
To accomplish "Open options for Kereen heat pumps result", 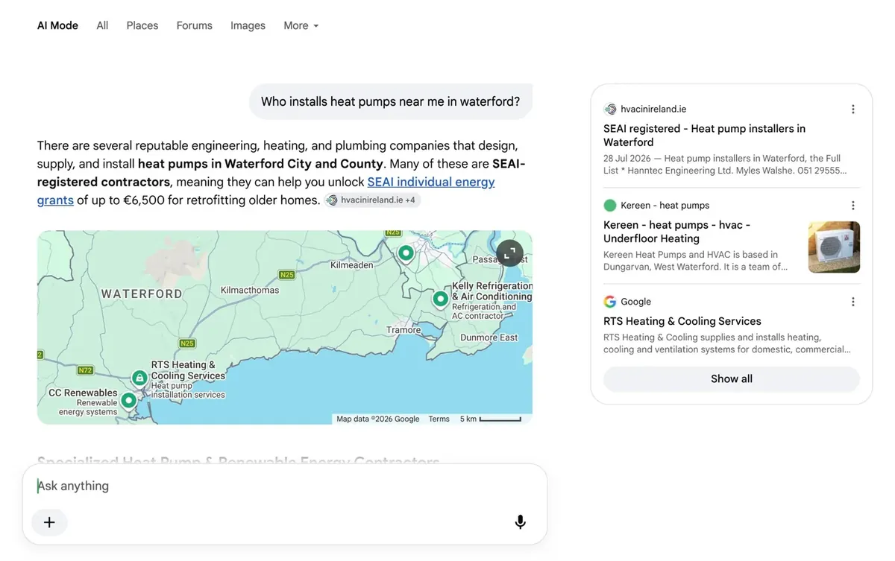I will tap(853, 206).
